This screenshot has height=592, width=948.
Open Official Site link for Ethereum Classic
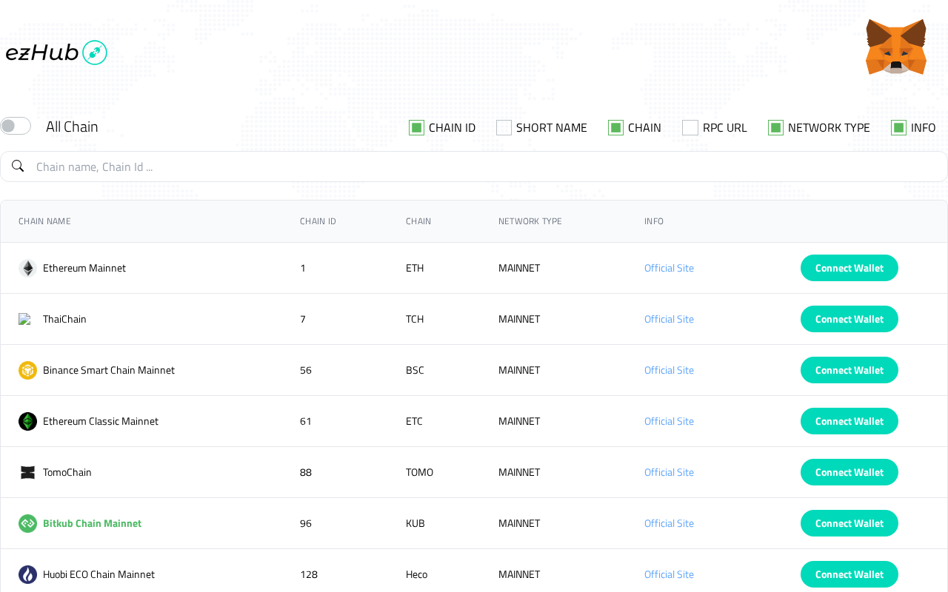[669, 421]
